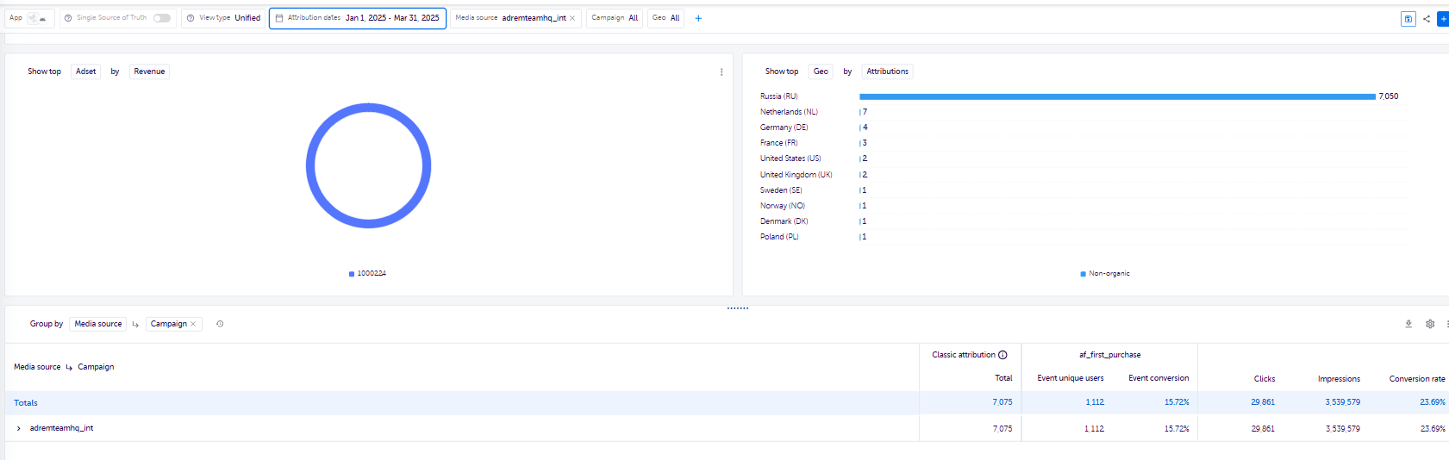The image size is (1449, 460).
Task: Click the Russia (RU) bar
Action: point(1117,96)
